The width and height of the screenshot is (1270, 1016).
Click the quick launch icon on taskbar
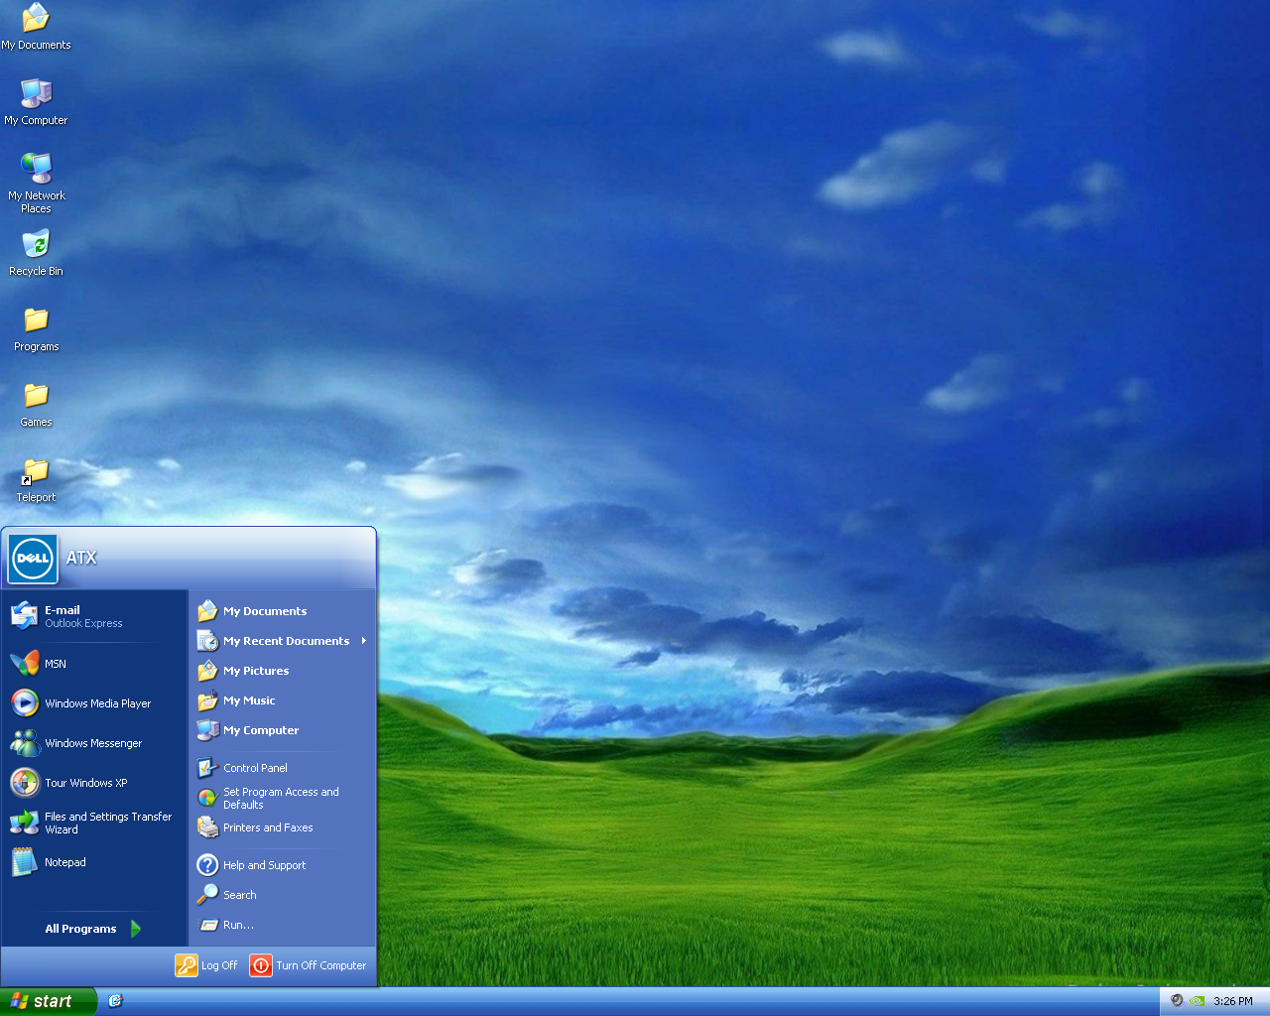[x=115, y=1001]
